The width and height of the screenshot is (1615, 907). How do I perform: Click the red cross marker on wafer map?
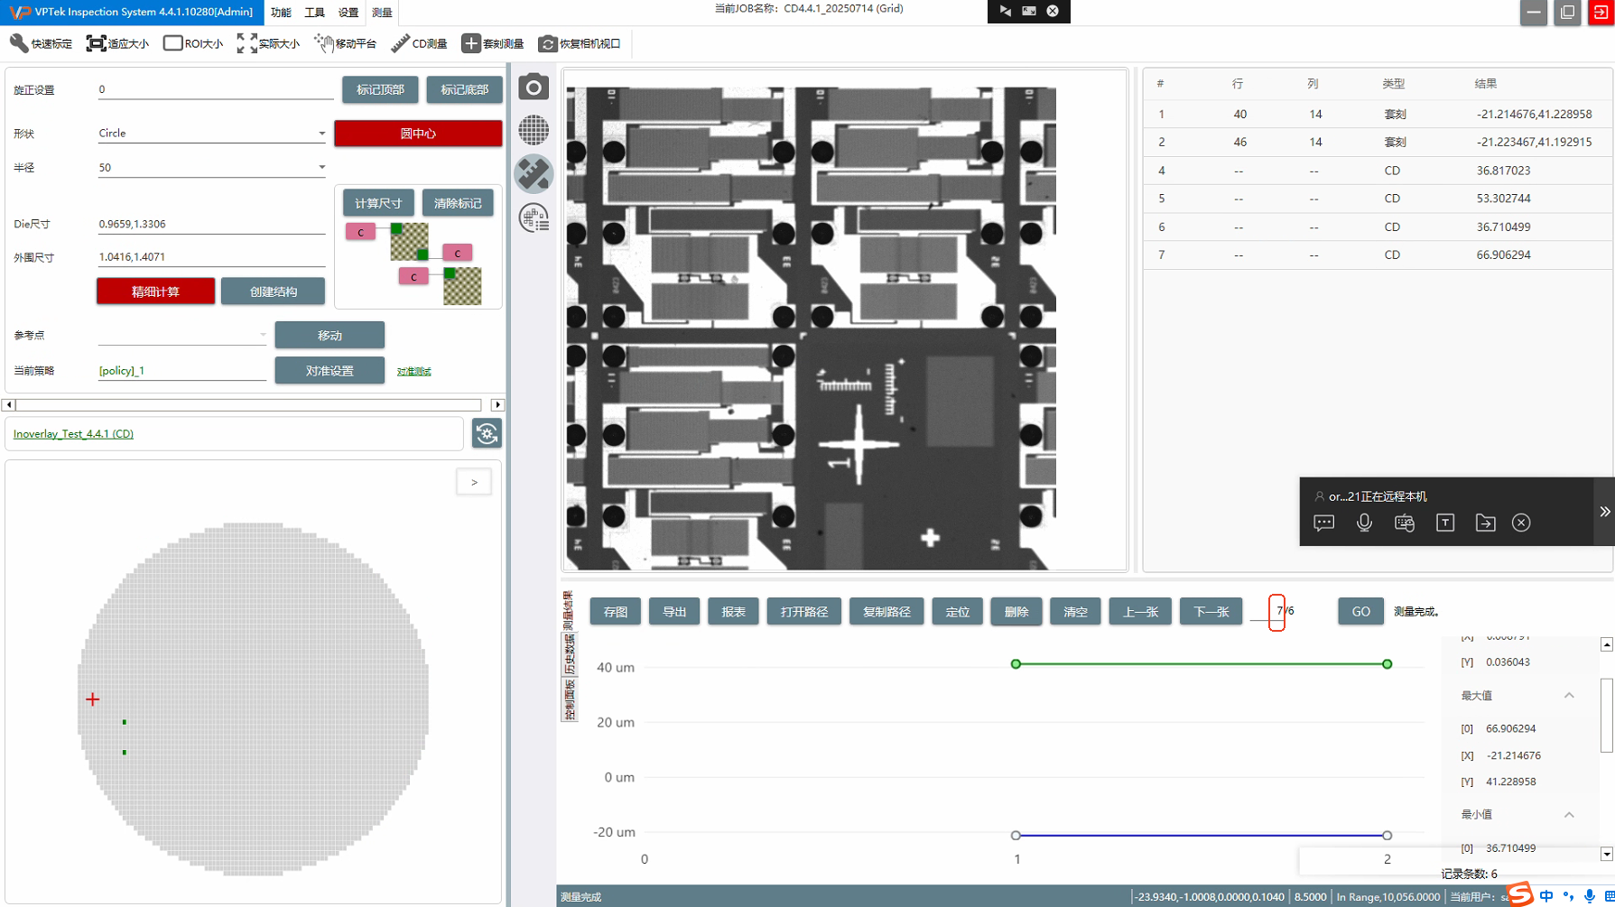93,699
